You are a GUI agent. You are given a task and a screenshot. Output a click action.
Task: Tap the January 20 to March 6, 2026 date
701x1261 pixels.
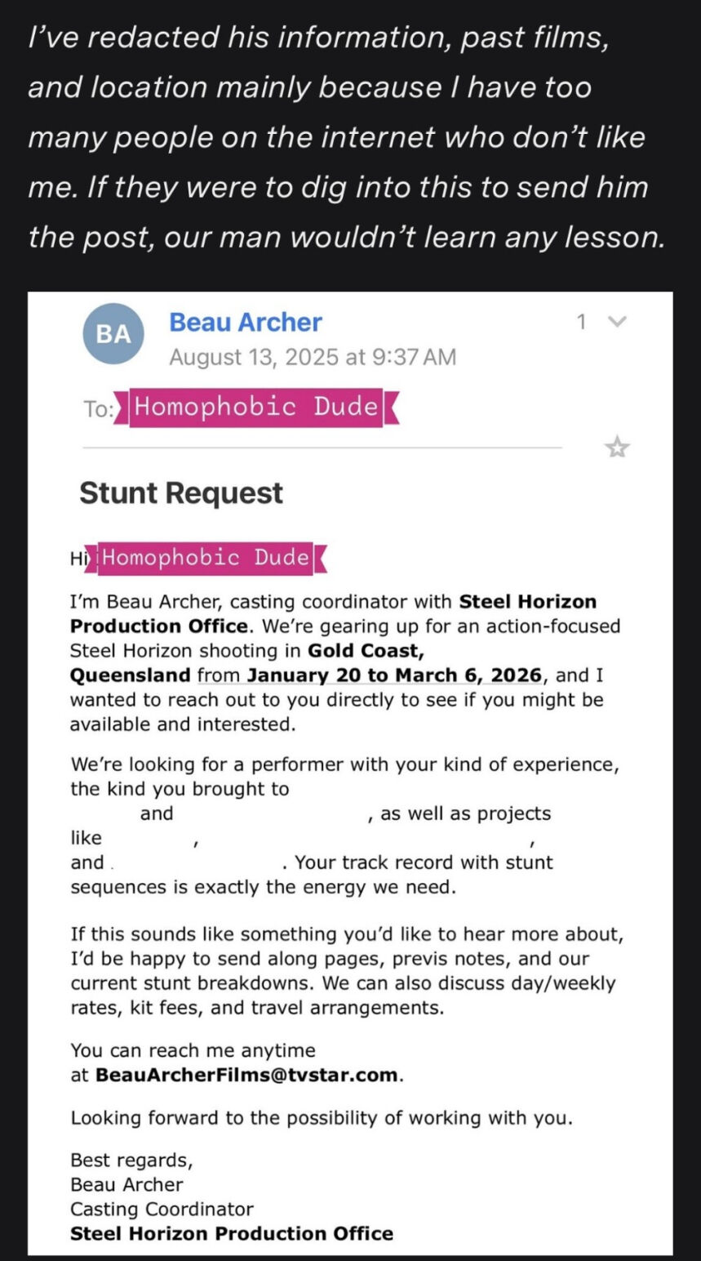click(x=394, y=675)
